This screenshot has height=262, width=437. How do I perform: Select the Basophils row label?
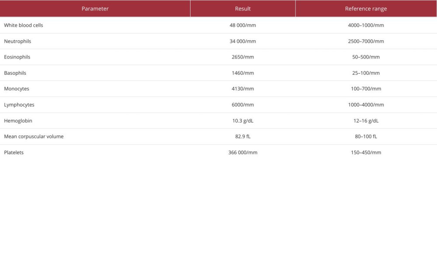pyautogui.click(x=15, y=73)
